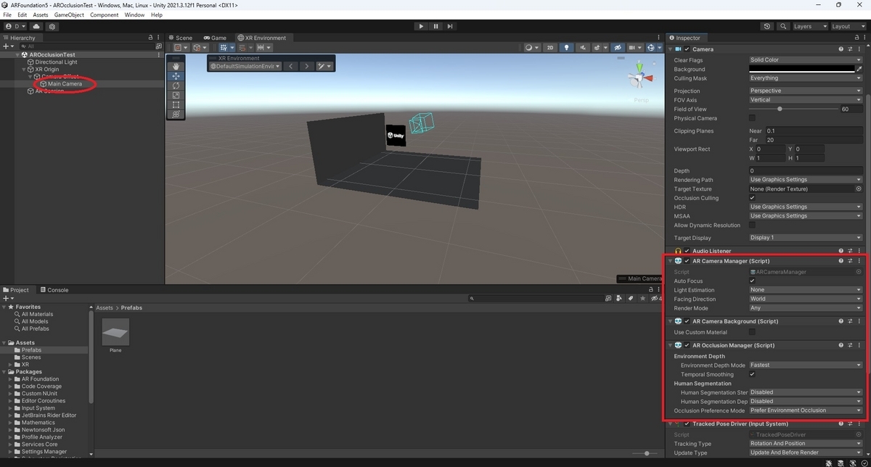Toggle 2D view mode in Scene

tap(550, 48)
